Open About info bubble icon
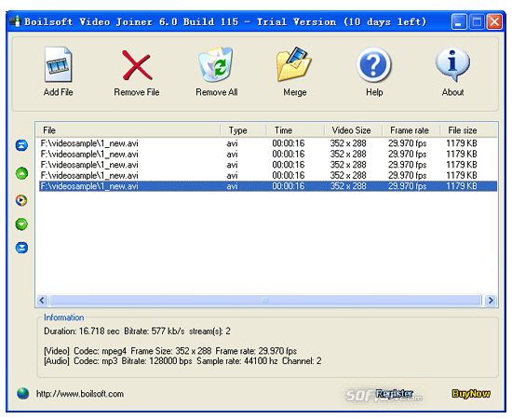The height and width of the screenshot is (419, 512). tap(452, 64)
